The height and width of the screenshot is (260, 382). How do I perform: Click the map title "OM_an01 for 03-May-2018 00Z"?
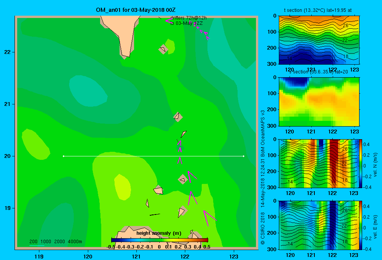(x=136, y=10)
